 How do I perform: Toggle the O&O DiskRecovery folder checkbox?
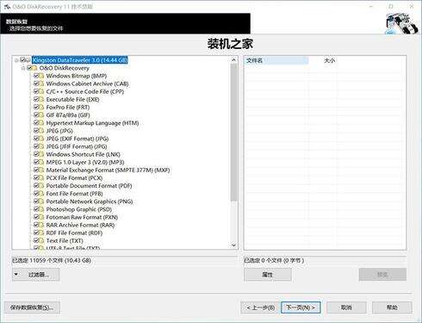coord(29,68)
